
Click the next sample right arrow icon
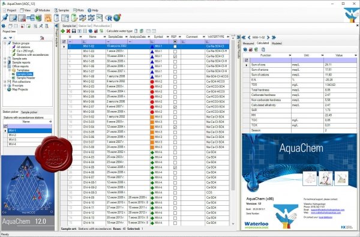coord(268,37)
